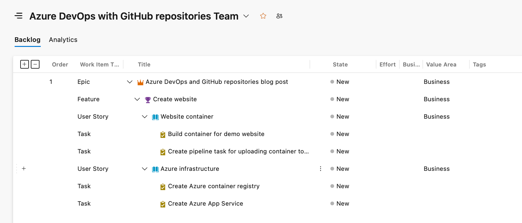Click the 'Feature' work item type cell
The height and width of the screenshot is (223, 522).
tap(89, 99)
